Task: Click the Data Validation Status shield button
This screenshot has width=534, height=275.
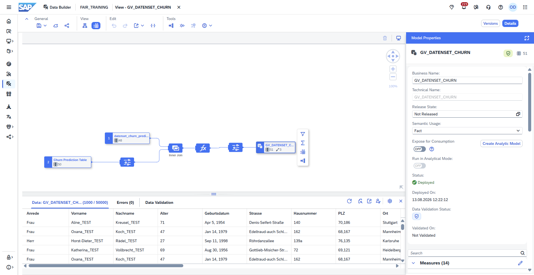Action: (417, 216)
